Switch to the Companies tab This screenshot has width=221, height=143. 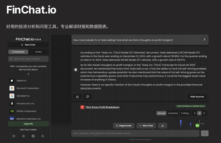click(18, 52)
